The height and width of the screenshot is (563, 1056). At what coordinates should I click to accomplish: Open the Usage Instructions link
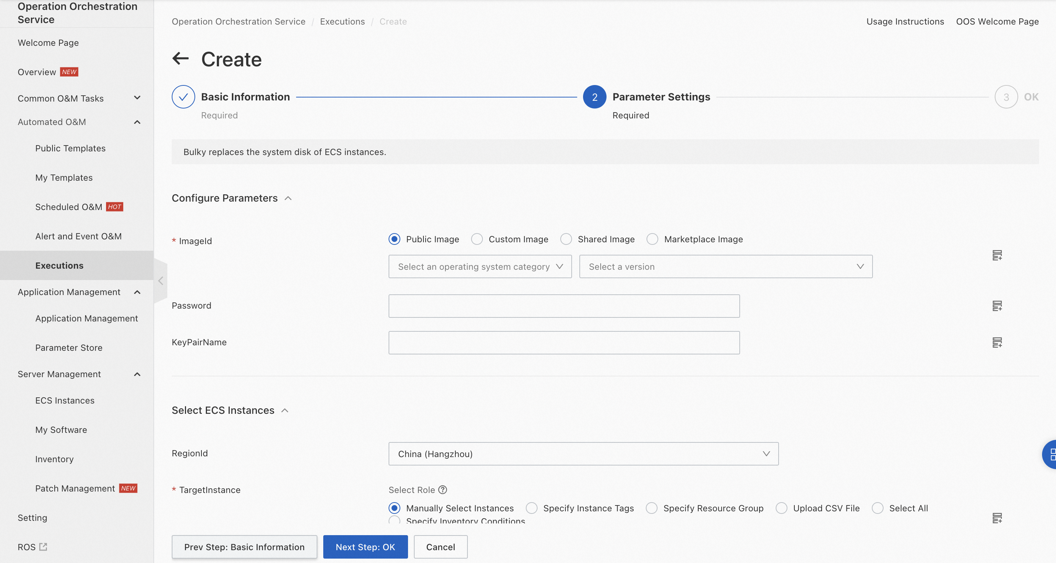905,21
